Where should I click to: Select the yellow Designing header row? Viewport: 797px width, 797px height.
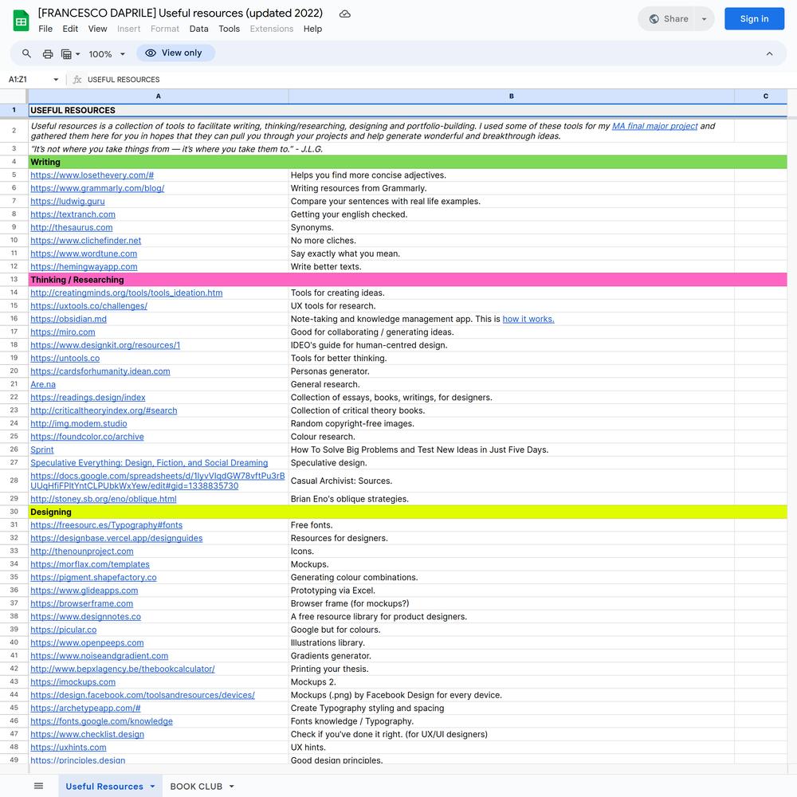pos(407,512)
